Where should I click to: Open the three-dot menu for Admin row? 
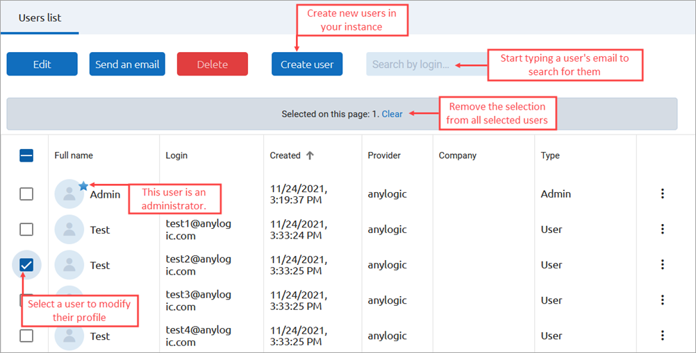click(x=662, y=193)
